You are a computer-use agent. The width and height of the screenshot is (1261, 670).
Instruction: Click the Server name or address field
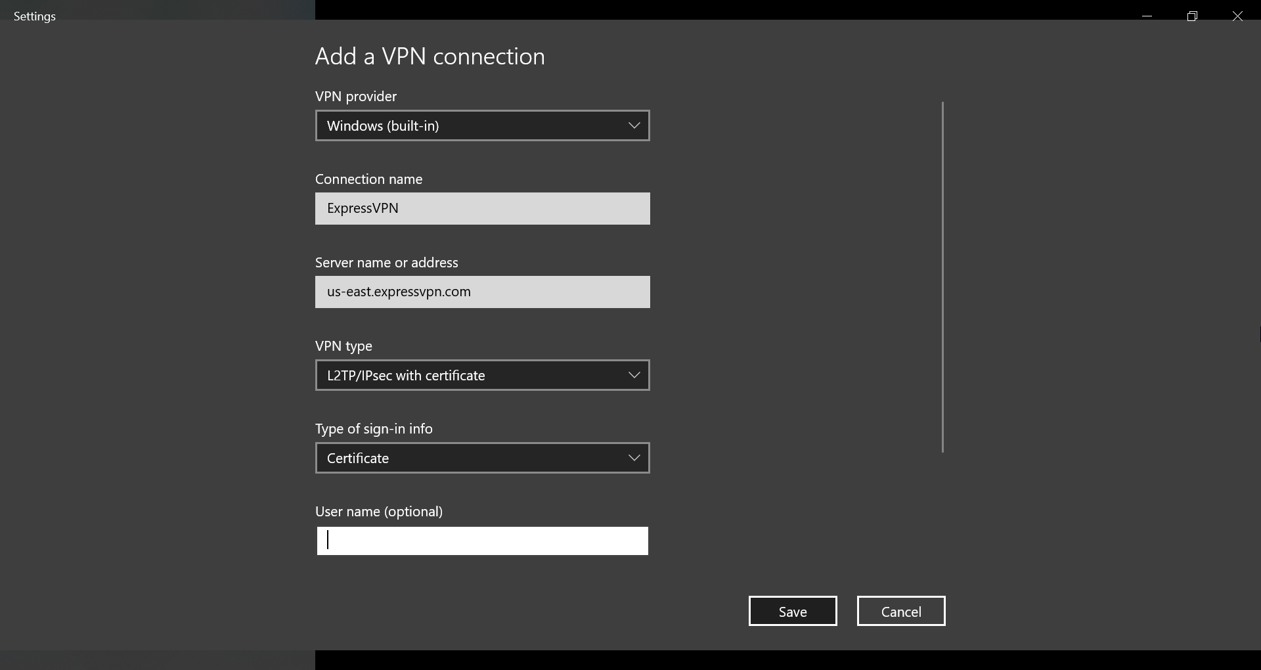click(x=481, y=292)
